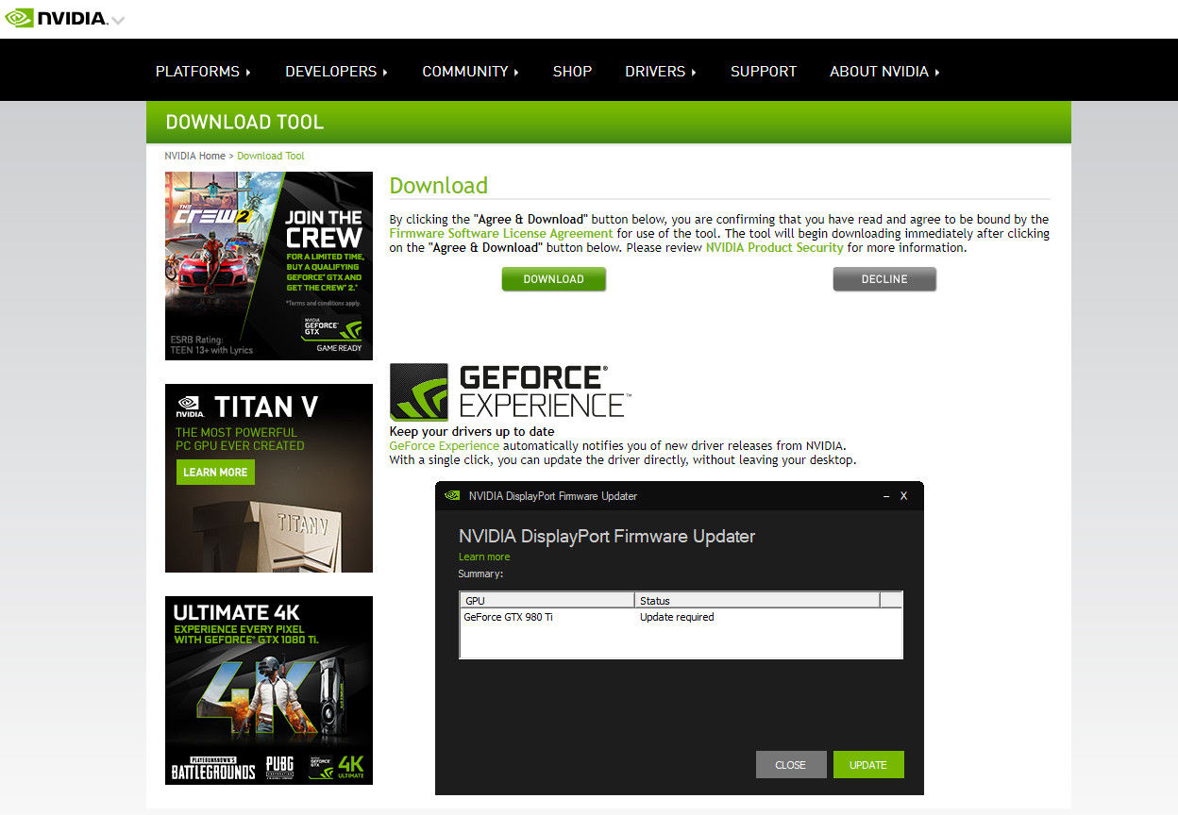The image size is (1178, 815).
Task: Open the NVIDIA Product Security link
Action: [x=774, y=247]
